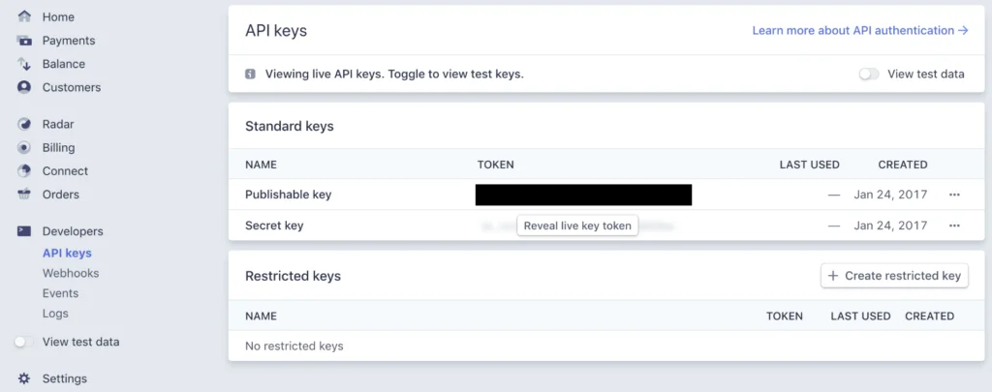Viewport: 992px width, 392px height.
Task: Click Create restricted key button
Action: pyautogui.click(x=894, y=276)
